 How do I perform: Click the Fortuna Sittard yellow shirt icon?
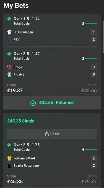(9, 158)
